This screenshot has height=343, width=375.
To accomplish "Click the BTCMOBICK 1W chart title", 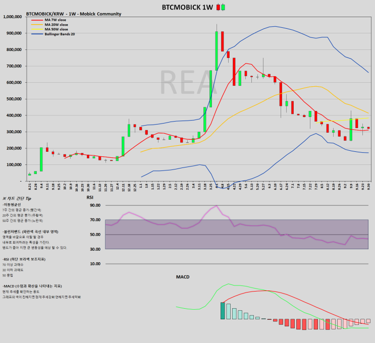I will click(x=187, y=7).
